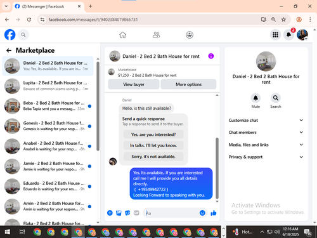The height and width of the screenshot is (238, 317).
Task: Open the purple conversation information icon
Action: tap(211, 56)
